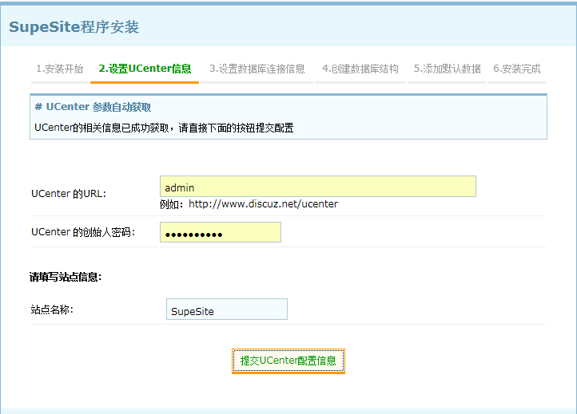Open step 5.添加默认数据
Viewport: 577px width, 414px height.
click(x=447, y=69)
